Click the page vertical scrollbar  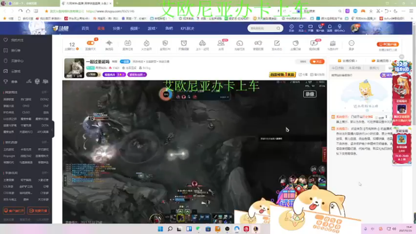point(413,74)
